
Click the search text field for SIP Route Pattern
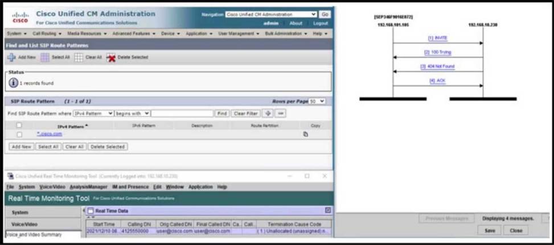(182, 113)
